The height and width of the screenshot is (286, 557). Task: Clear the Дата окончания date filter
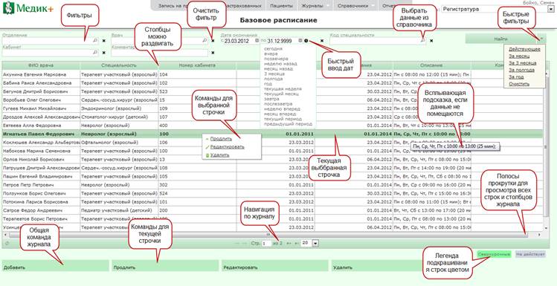point(322,41)
